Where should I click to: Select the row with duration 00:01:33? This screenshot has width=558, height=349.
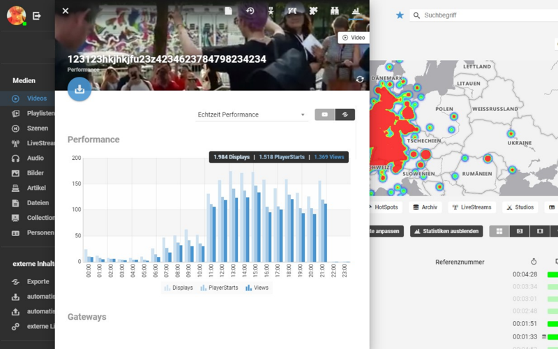click(525, 336)
